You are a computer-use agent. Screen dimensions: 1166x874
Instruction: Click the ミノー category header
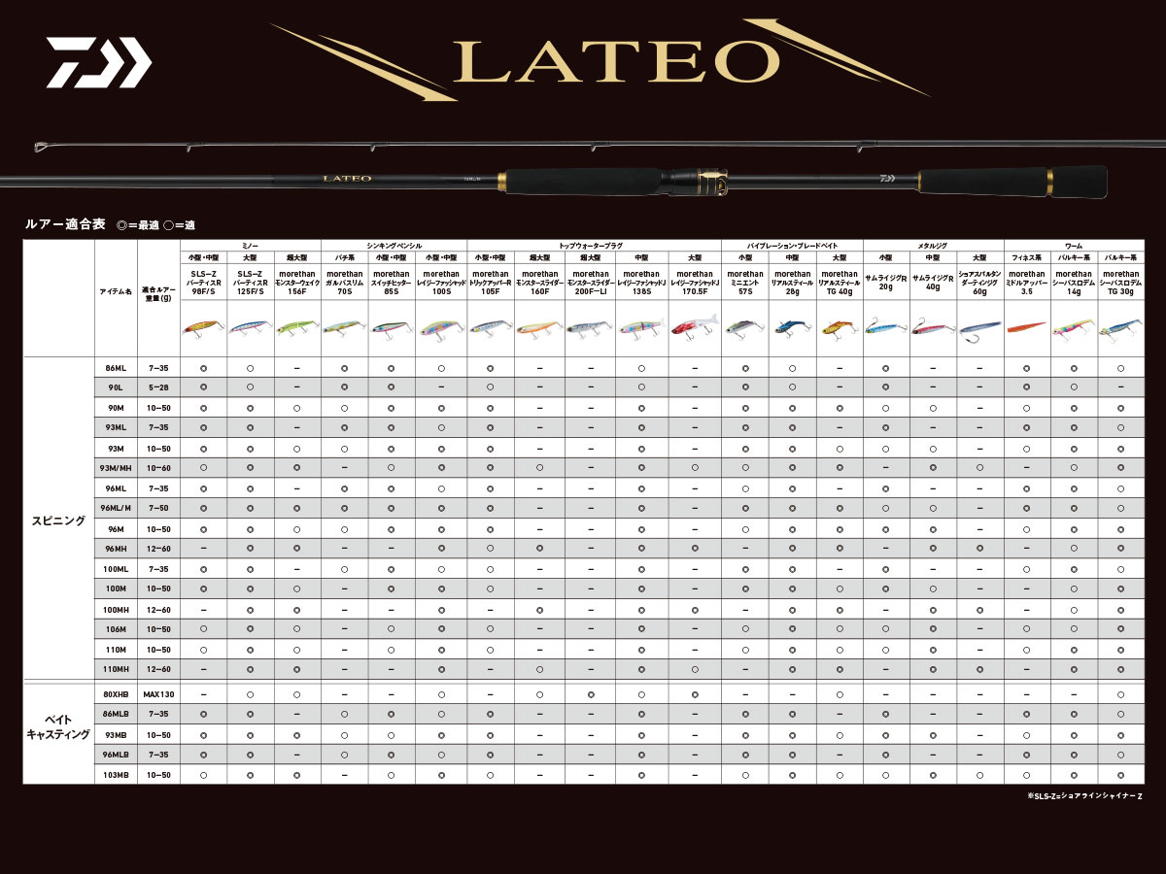pos(251,247)
